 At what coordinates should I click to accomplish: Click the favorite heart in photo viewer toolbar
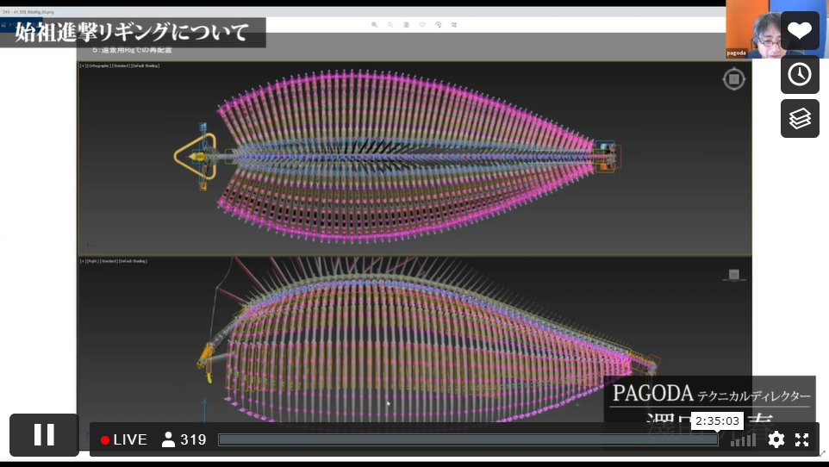[422, 25]
